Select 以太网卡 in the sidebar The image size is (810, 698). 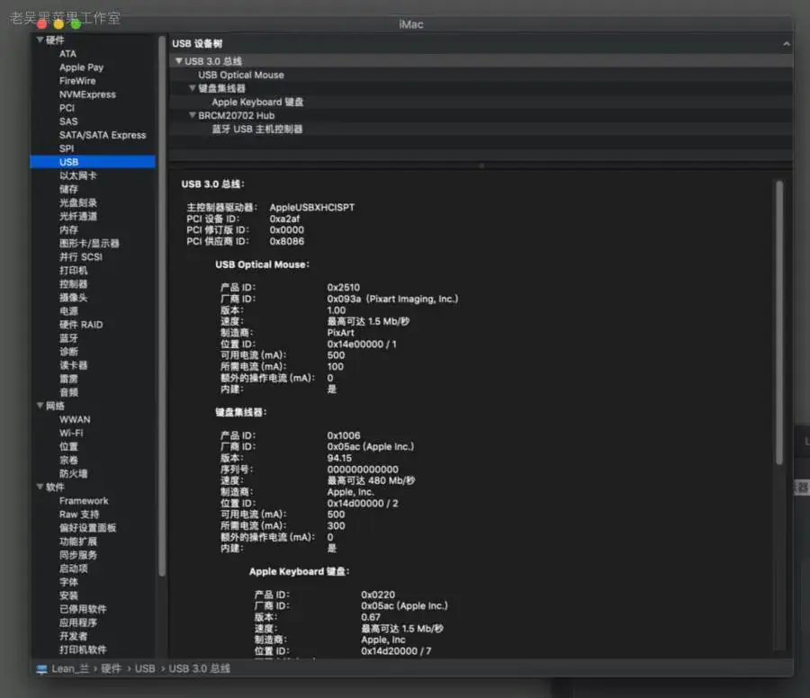click(78, 175)
